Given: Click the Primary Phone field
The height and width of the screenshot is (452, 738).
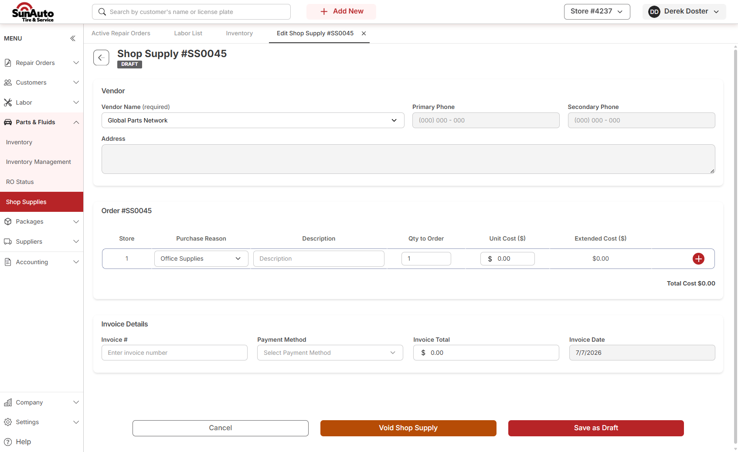Looking at the screenshot, I should click(x=486, y=120).
